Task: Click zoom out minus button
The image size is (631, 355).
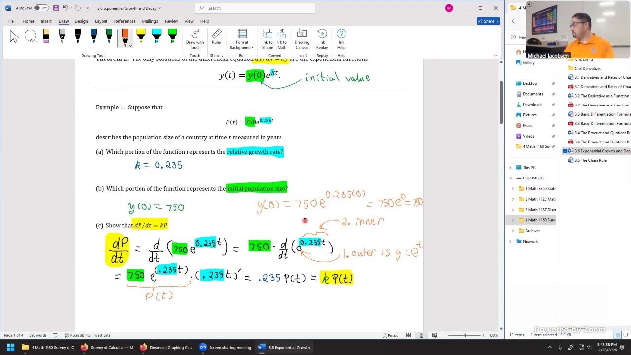Action: 445,335
